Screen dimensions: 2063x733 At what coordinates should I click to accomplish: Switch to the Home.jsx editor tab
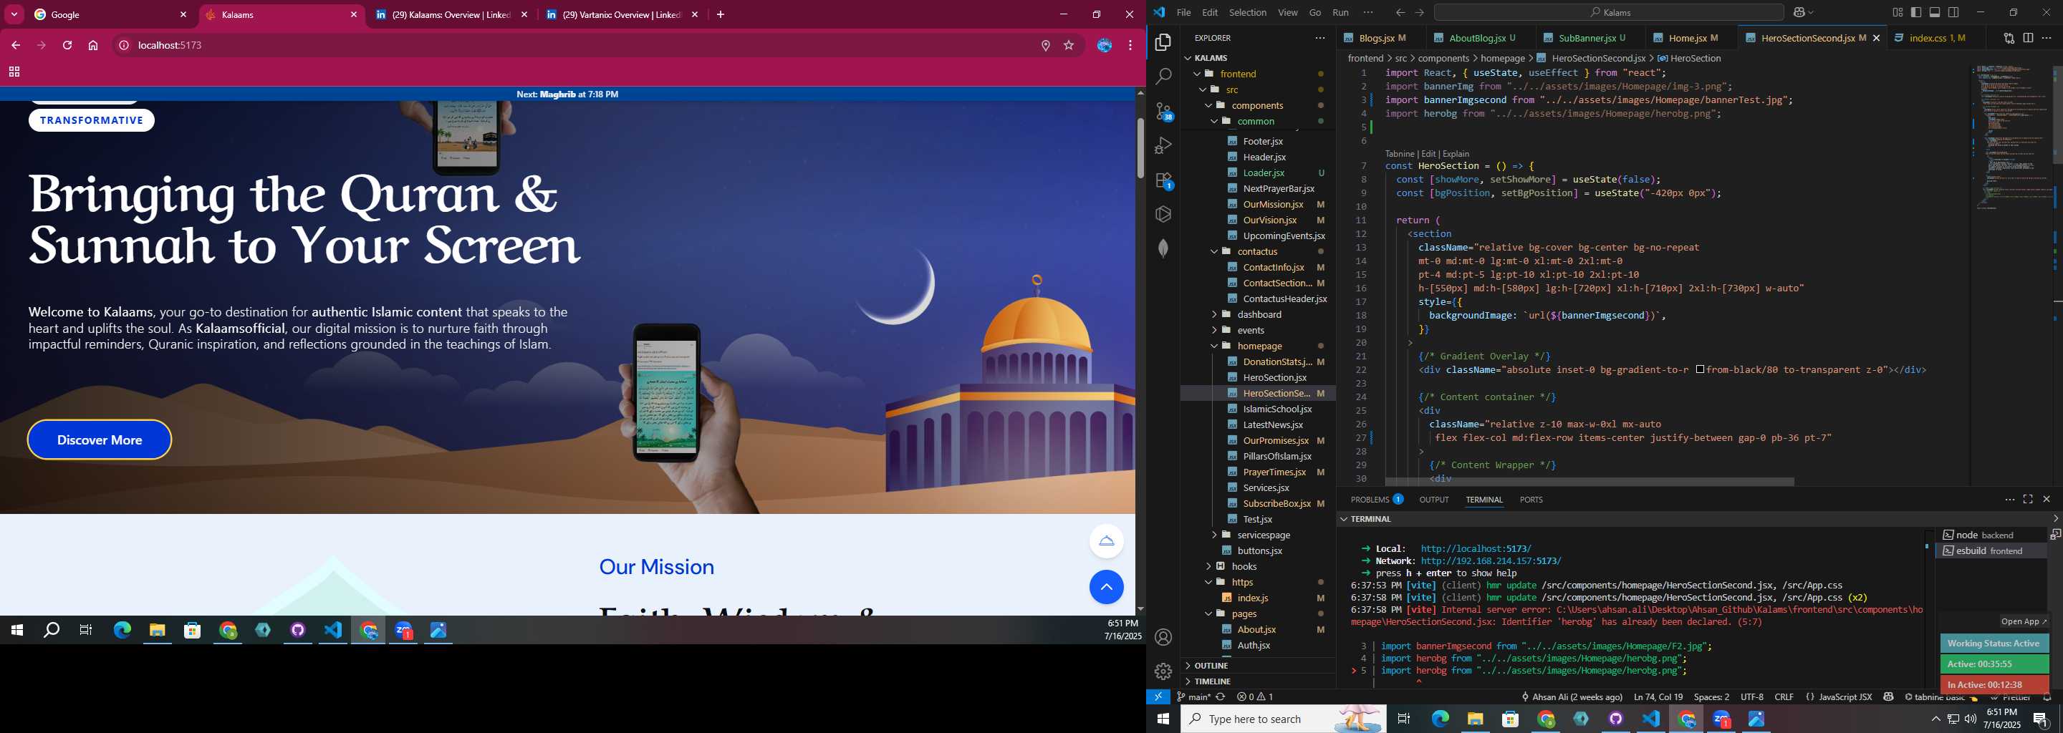(1687, 39)
